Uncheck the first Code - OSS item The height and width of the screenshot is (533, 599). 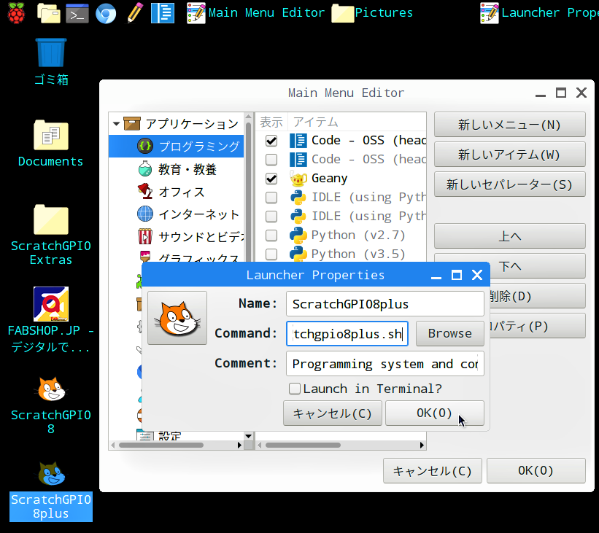point(271,141)
